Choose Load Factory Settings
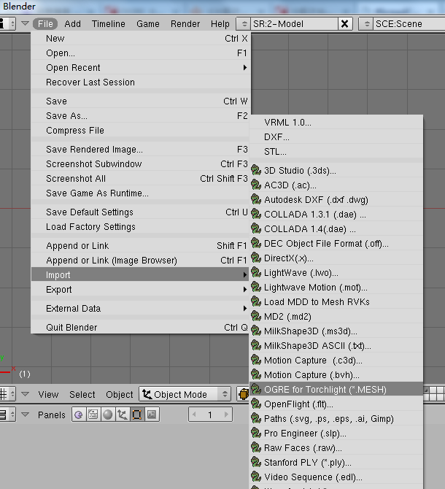 click(141, 227)
